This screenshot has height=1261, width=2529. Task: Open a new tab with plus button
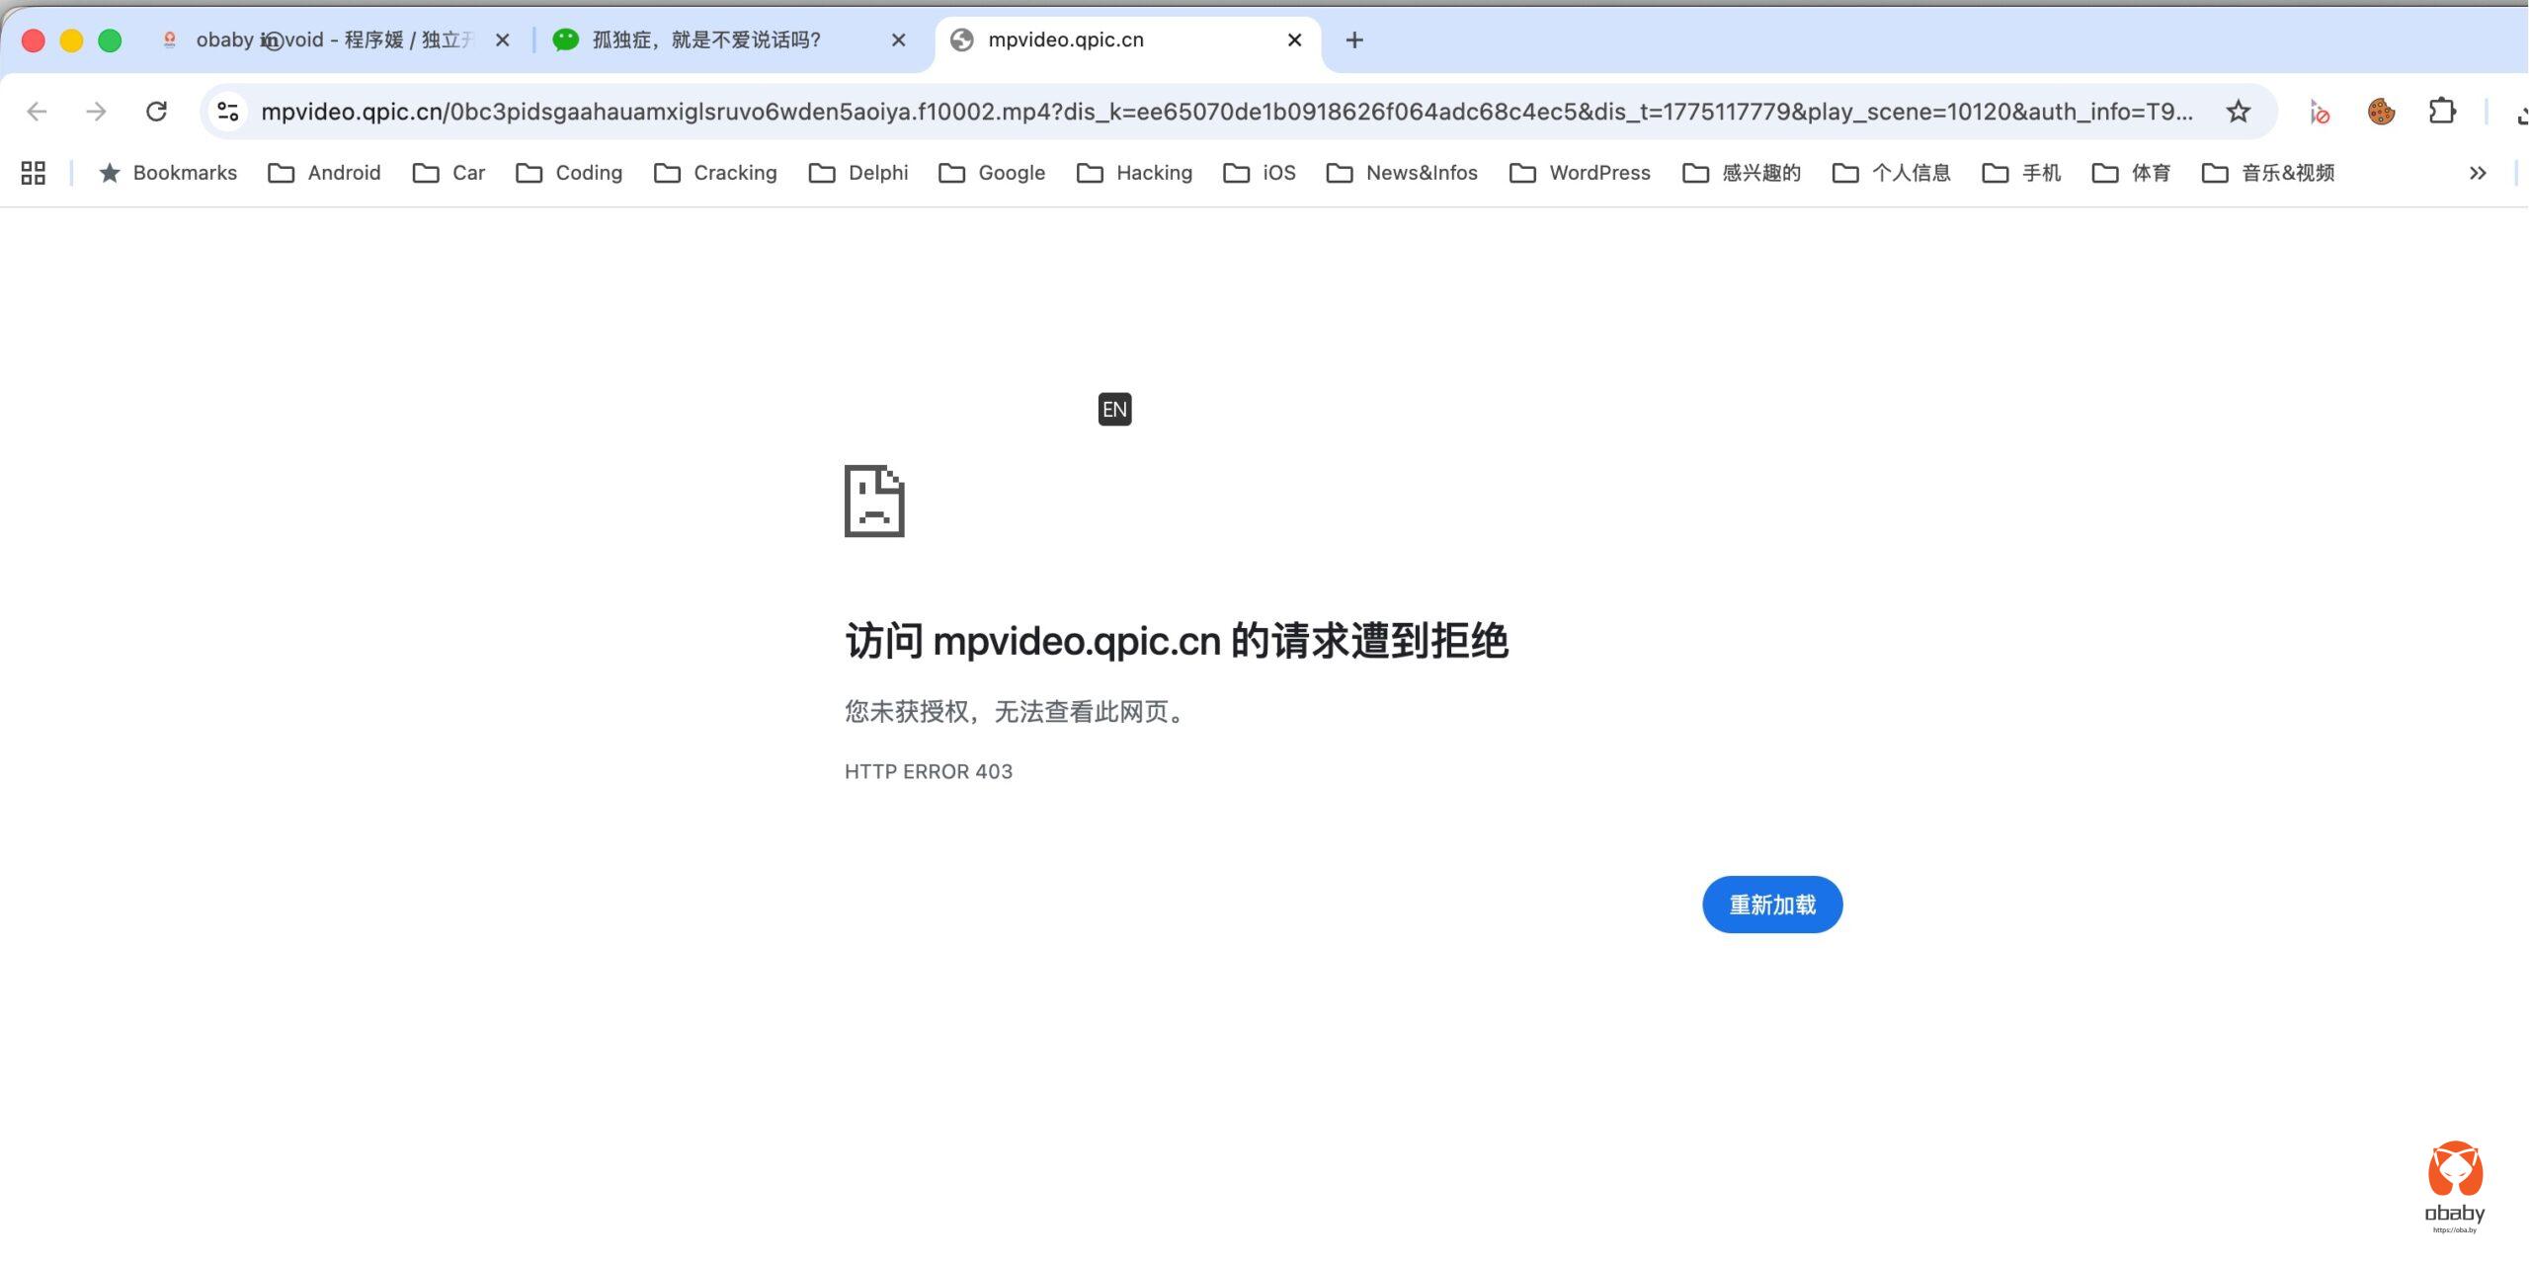click(x=1354, y=40)
